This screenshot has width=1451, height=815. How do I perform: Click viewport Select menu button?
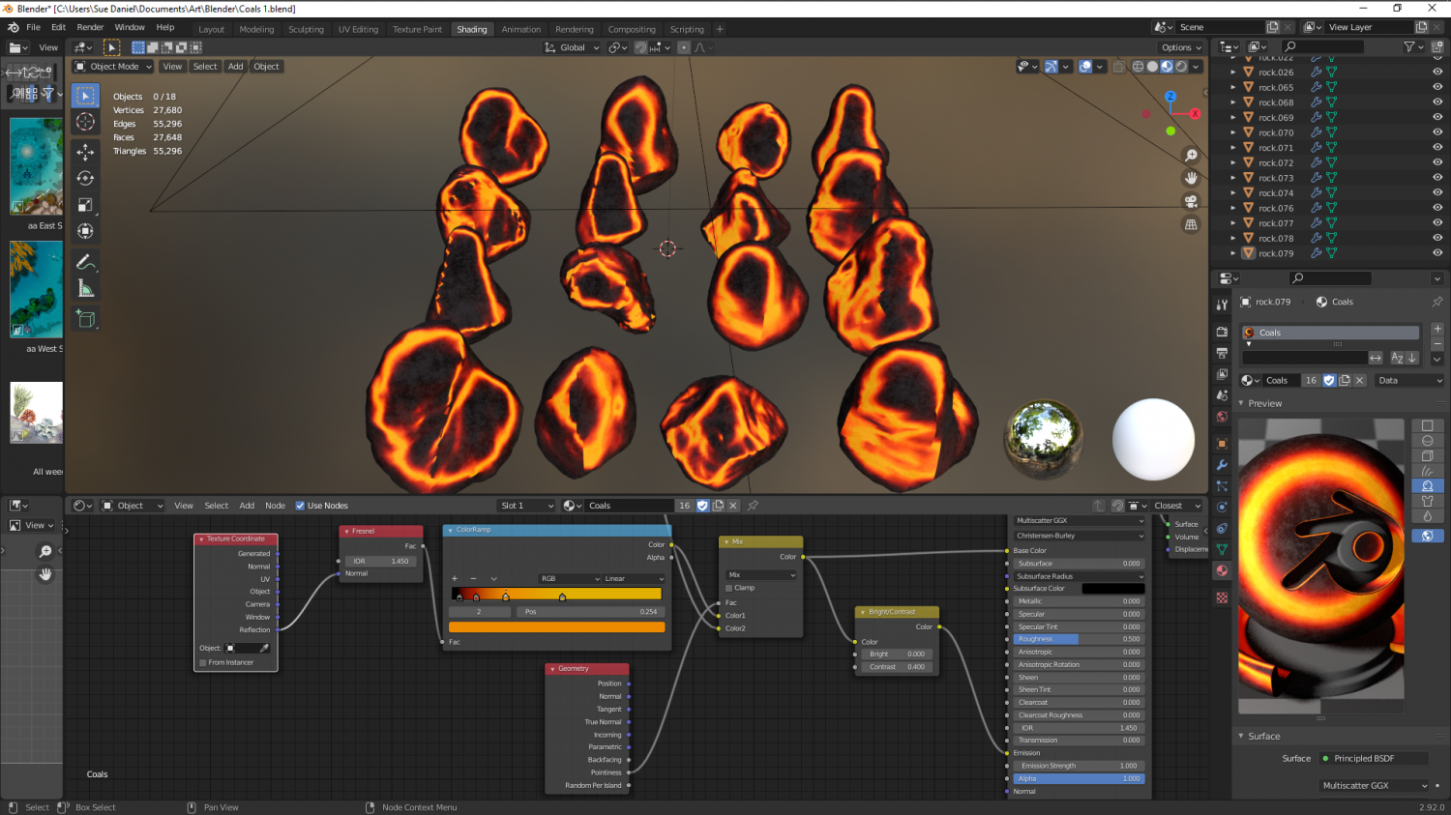pyautogui.click(x=205, y=67)
